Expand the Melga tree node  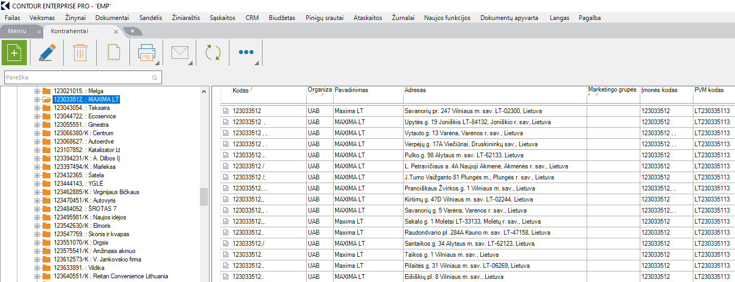pos(37,91)
